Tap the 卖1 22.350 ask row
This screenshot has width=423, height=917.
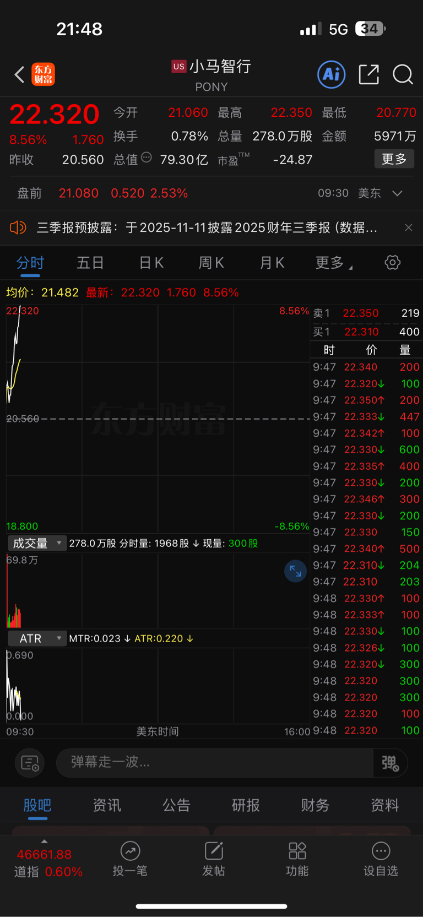coord(366,313)
